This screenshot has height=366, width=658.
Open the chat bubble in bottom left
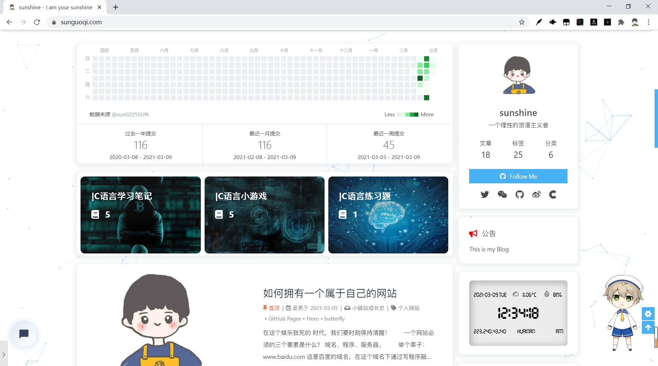pos(24,334)
